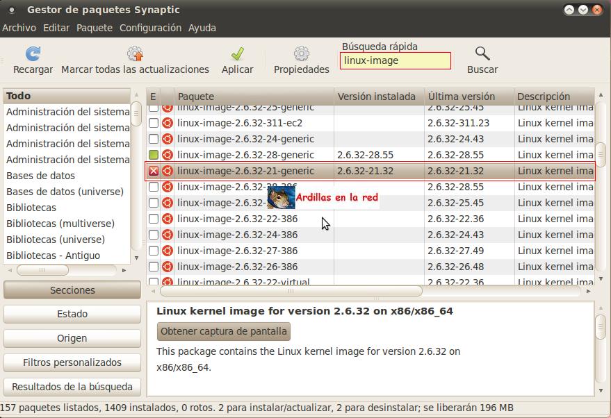
Task: Click the Recargar reload icon
Action: (x=33, y=53)
